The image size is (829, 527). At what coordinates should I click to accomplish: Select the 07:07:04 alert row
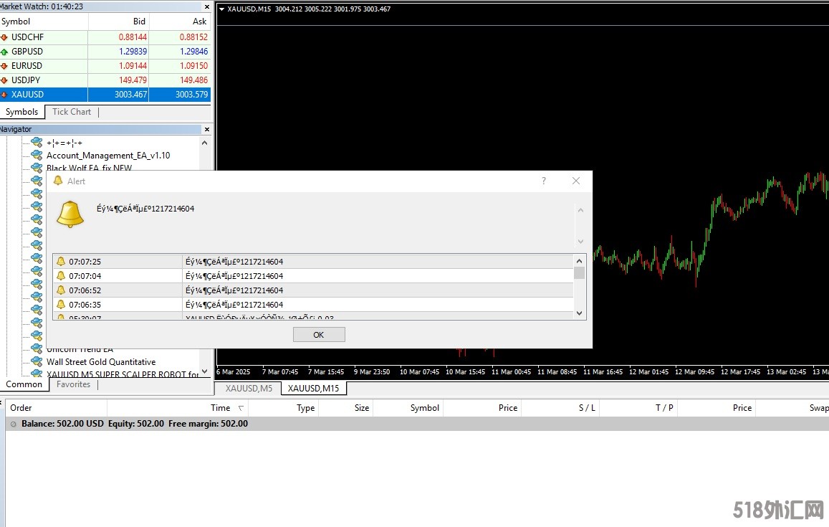click(x=313, y=275)
